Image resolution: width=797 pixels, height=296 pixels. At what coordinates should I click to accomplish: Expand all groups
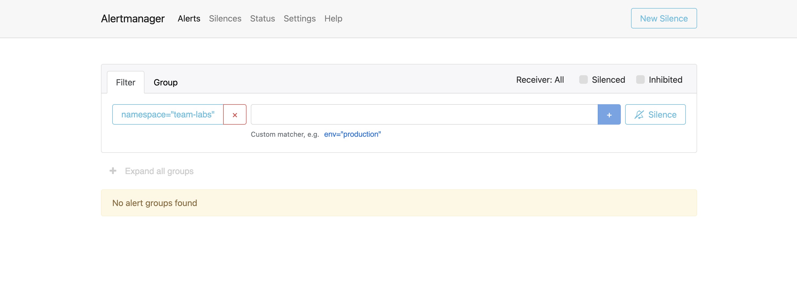[x=159, y=171]
